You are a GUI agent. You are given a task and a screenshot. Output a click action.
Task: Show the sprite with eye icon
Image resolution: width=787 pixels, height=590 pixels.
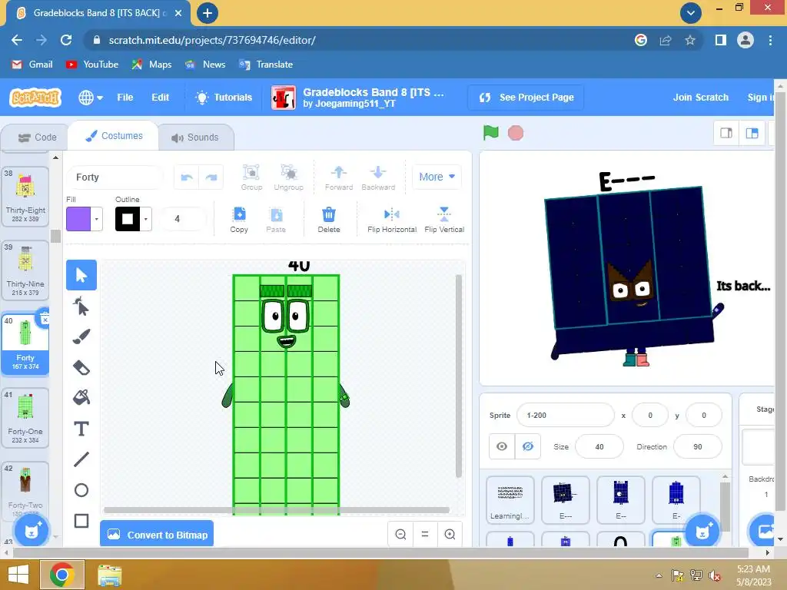501,446
